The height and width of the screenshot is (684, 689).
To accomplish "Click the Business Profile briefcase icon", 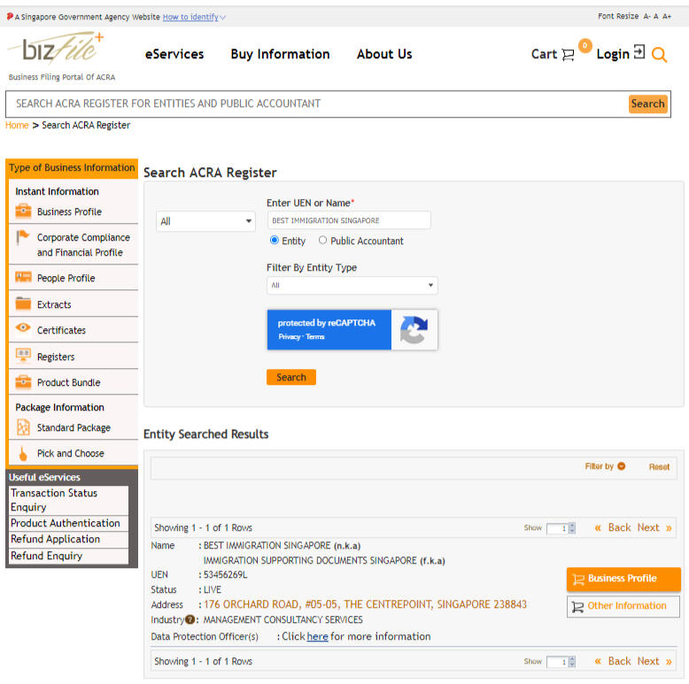I will [23, 211].
